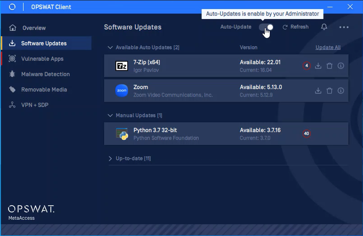
Task: Close the OPSWAT Client window
Action: [350, 7]
